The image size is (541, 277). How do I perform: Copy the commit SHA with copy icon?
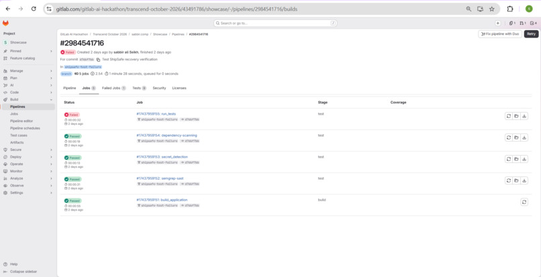(x=98, y=59)
